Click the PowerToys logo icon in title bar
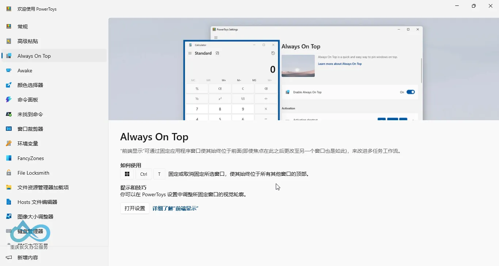Image resolution: width=499 pixels, height=266 pixels. click(9, 9)
